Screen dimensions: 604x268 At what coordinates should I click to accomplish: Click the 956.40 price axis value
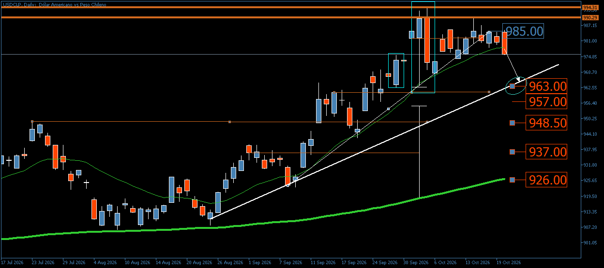coord(590,103)
